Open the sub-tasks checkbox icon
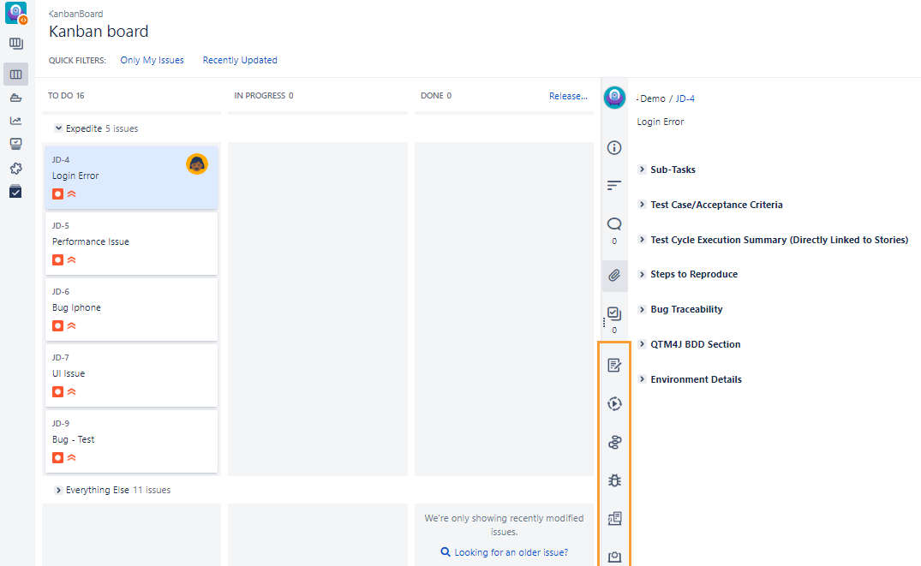This screenshot has height=566, width=921. point(614,313)
